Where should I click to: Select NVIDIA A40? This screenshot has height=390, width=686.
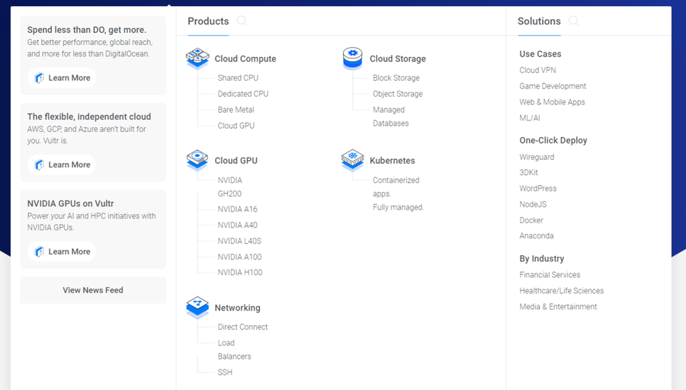(x=238, y=225)
